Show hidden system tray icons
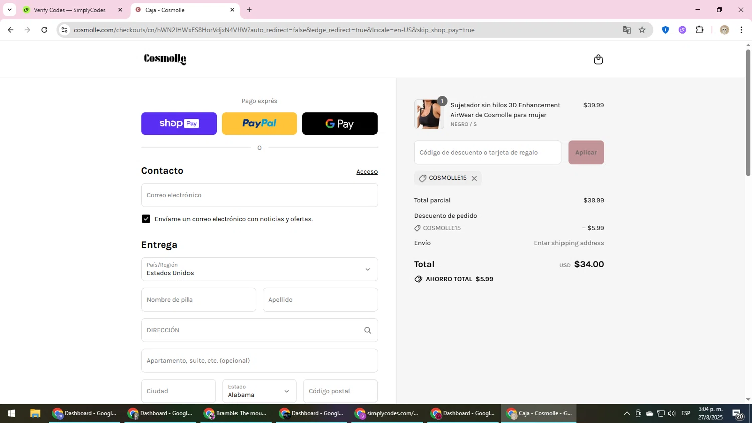 [626, 413]
